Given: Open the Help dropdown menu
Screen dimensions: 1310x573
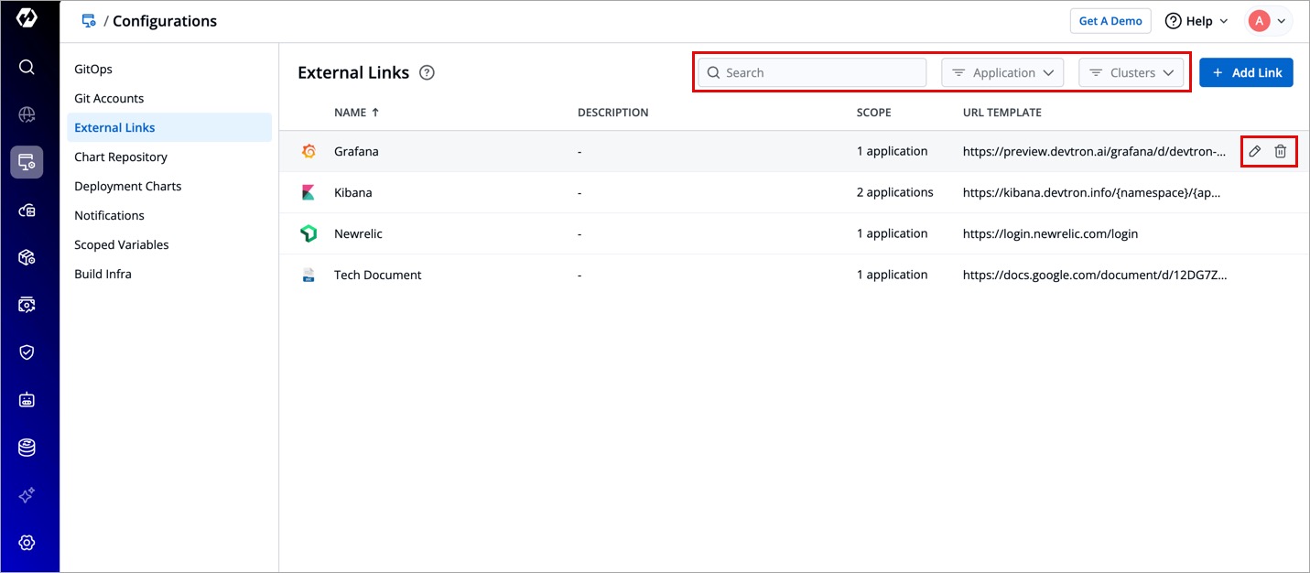Looking at the screenshot, I should [x=1196, y=21].
